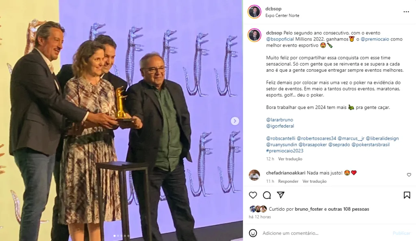This screenshot has width=416, height=241.
Task: Open comments via speech bubble icon
Action: (266, 195)
